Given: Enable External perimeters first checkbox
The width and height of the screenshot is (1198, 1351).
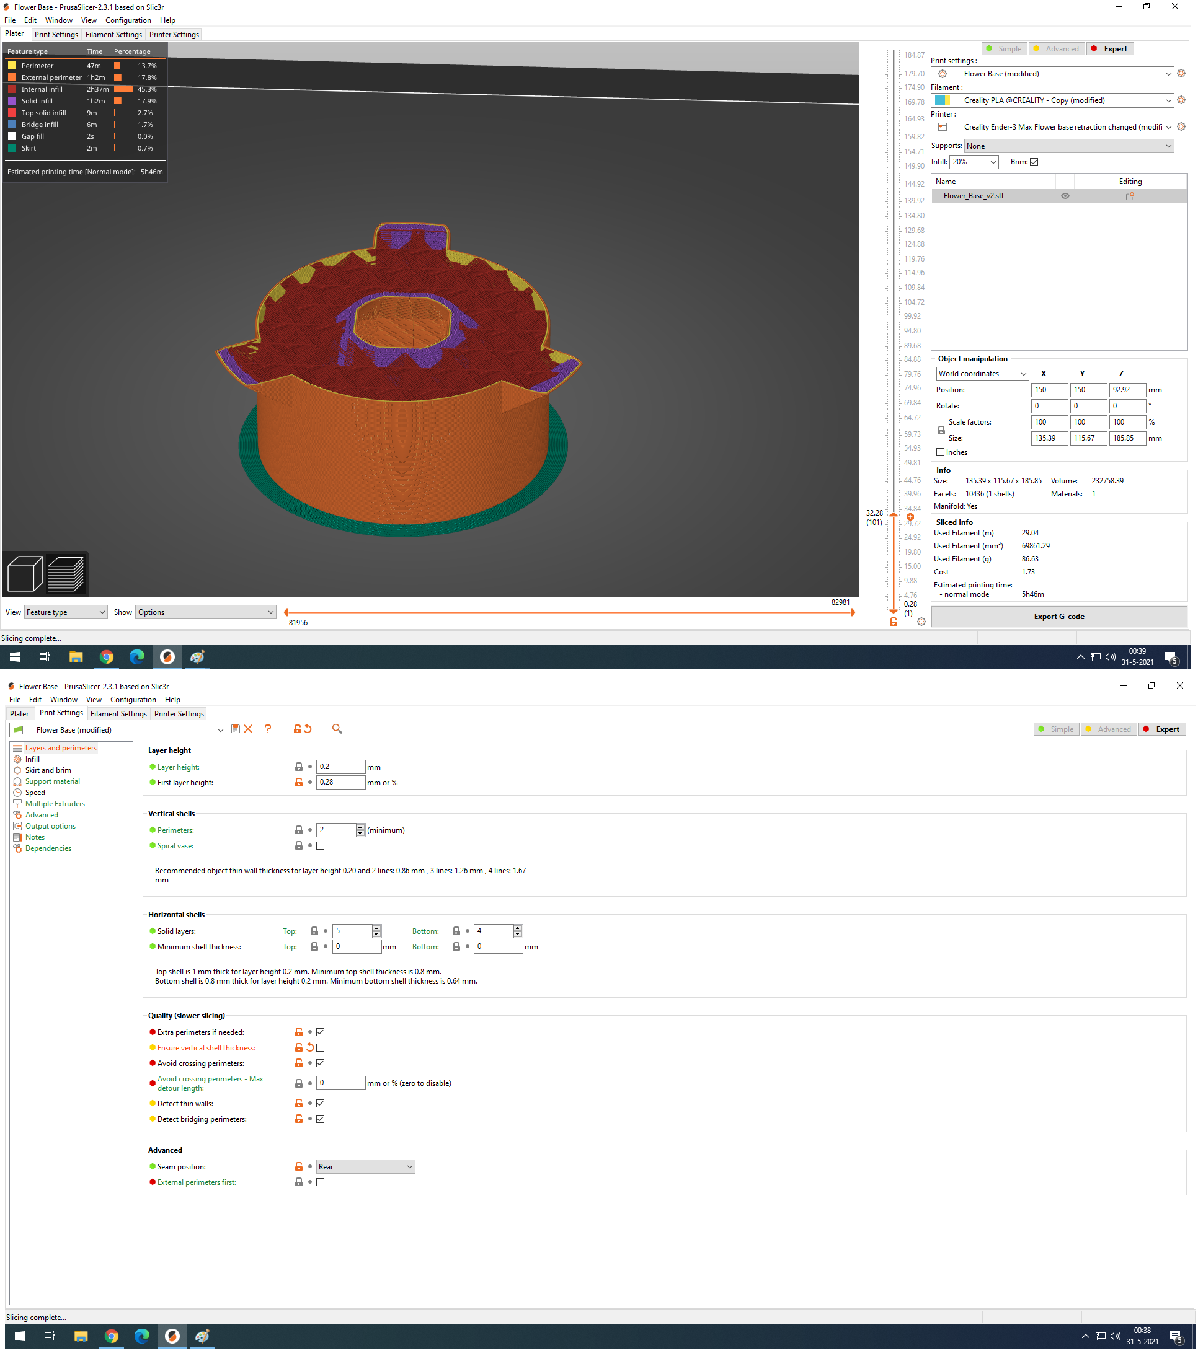Looking at the screenshot, I should coord(320,1182).
